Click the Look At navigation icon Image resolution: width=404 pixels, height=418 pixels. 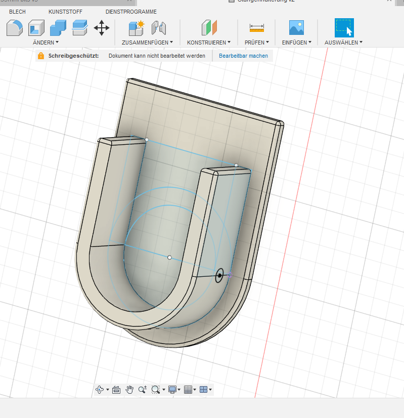tap(116, 390)
